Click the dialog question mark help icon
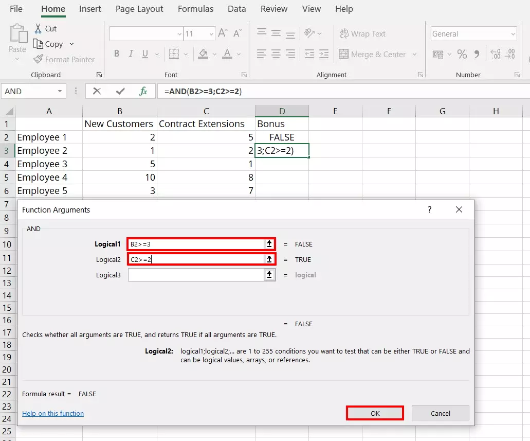The width and height of the screenshot is (530, 441). tap(430, 209)
